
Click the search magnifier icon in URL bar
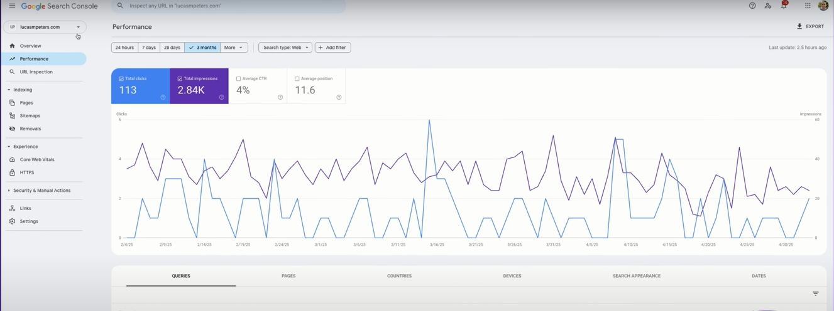coord(120,6)
